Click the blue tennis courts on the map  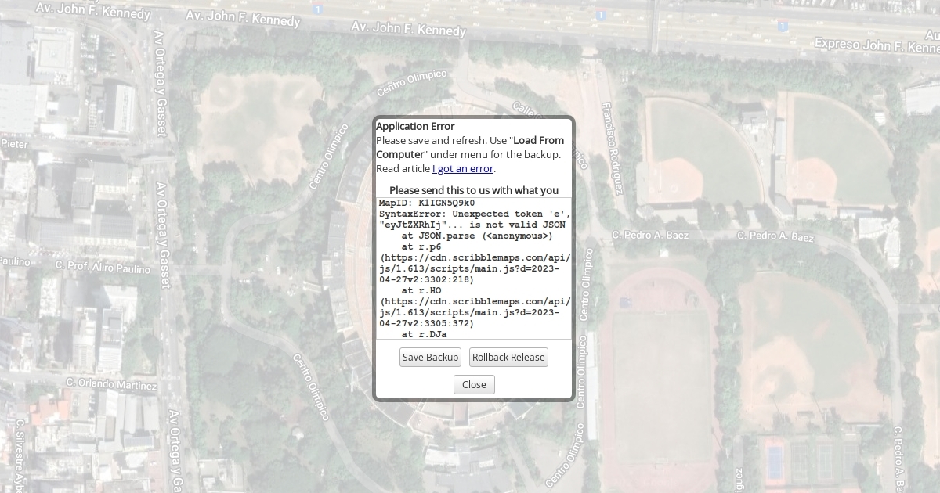[775, 459]
